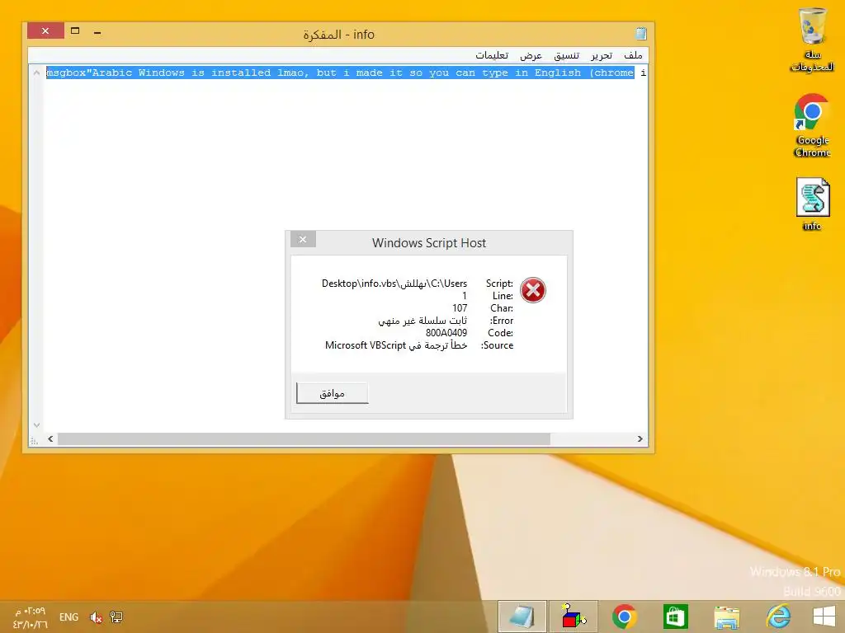Close the Notepad info window
845x633 pixels.
click(46, 30)
